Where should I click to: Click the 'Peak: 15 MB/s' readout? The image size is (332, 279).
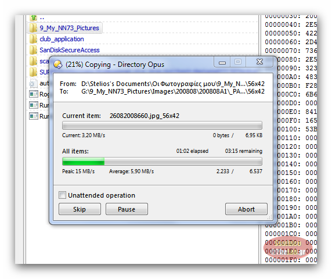click(x=78, y=171)
